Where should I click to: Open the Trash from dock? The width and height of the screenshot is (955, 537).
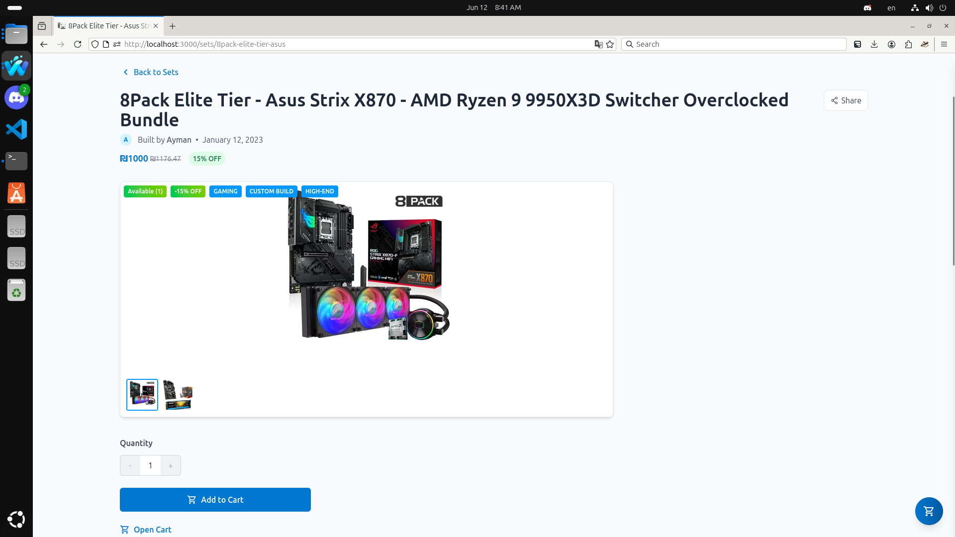click(x=16, y=290)
